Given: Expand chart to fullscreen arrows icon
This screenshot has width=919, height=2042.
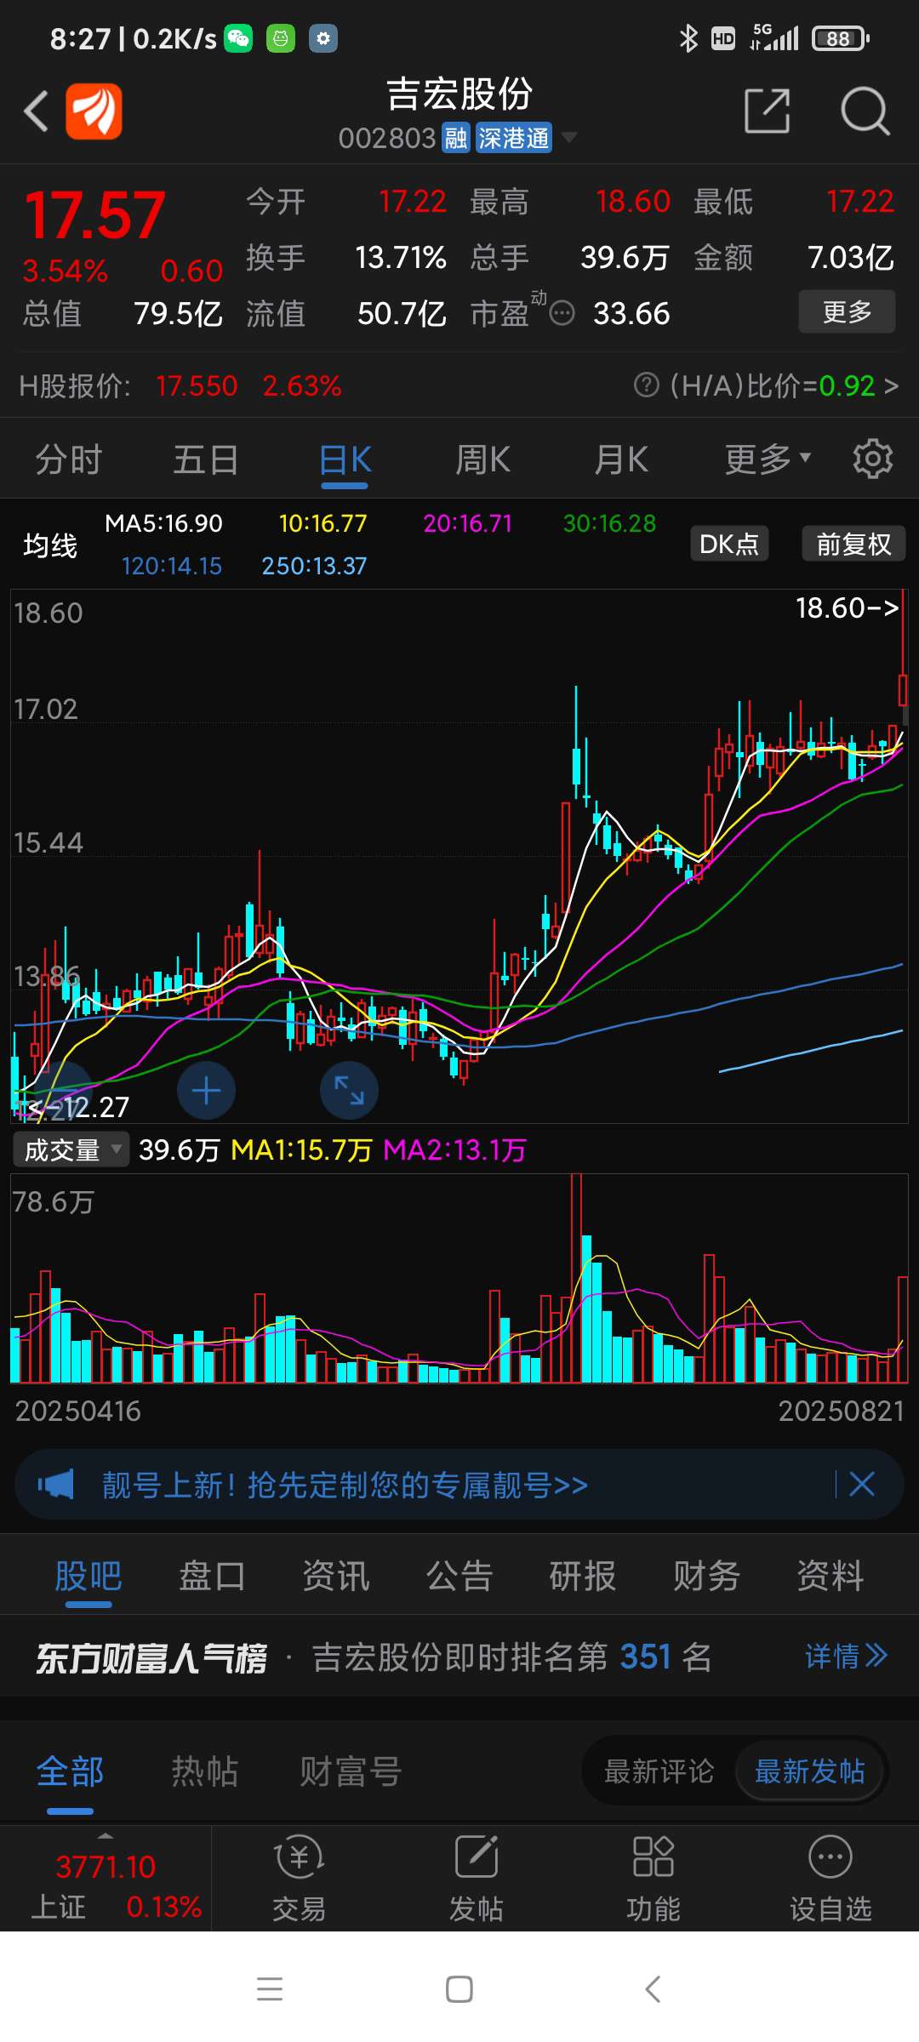Looking at the screenshot, I should coord(349,1091).
